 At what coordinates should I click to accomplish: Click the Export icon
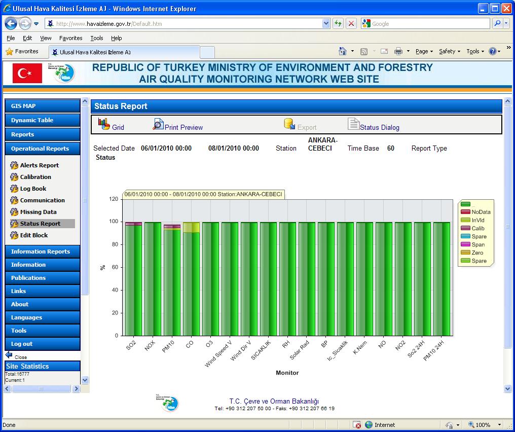[289, 123]
